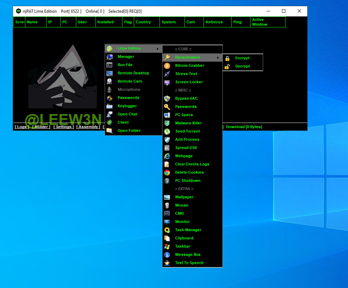Screen dimensions: 348x288
Task: Click the Antivirus column header
Action: click(214, 22)
